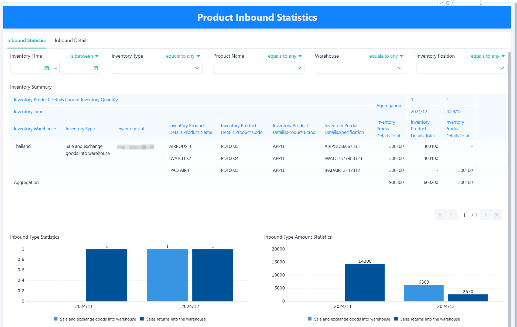Image resolution: width=517 pixels, height=327 pixels.
Task: Switch to the Inbound Details tab
Action: coord(71,40)
